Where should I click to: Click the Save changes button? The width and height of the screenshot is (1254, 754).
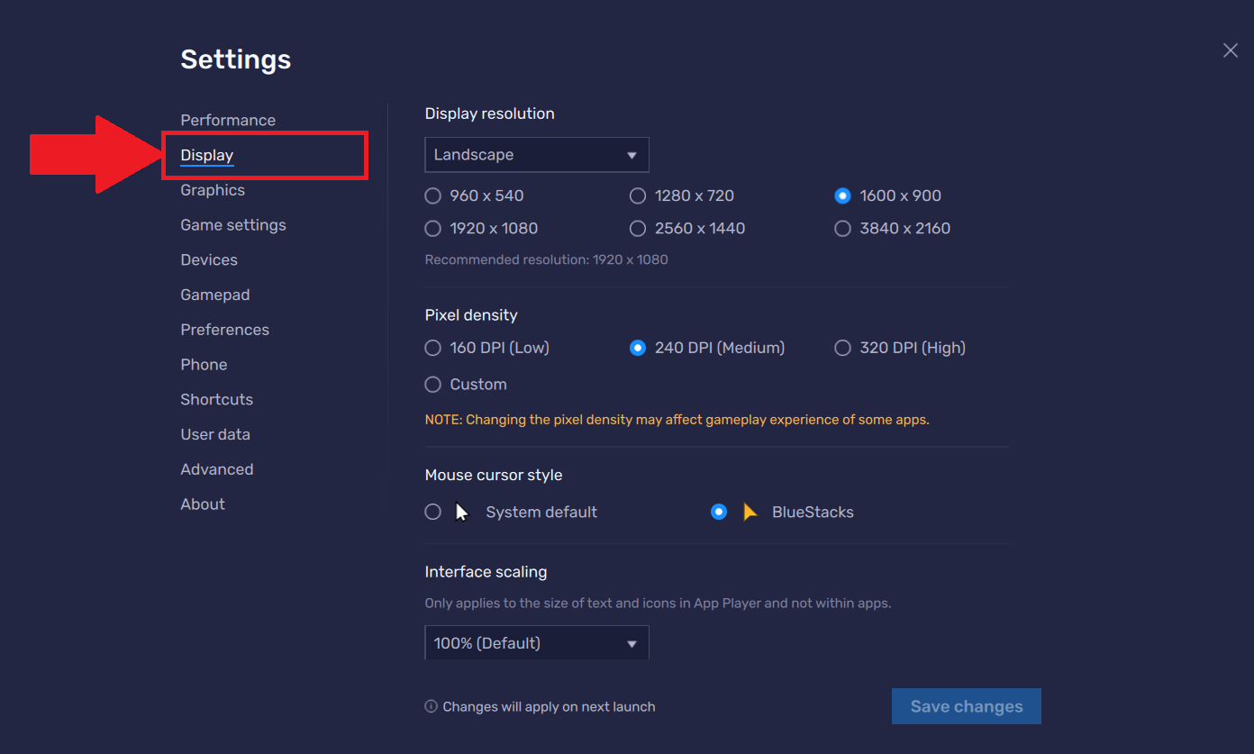[966, 706]
